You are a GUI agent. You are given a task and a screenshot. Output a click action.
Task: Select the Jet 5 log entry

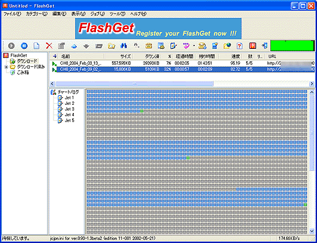69,120
